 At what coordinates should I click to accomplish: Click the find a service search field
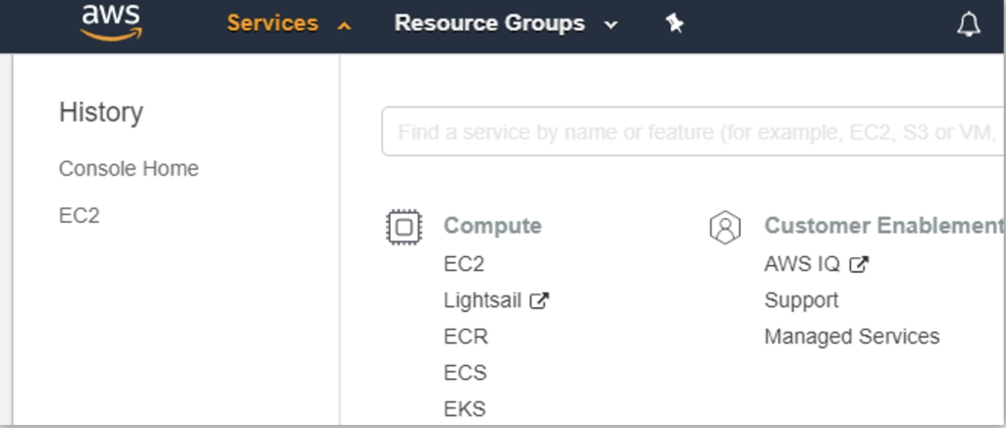[x=694, y=132]
